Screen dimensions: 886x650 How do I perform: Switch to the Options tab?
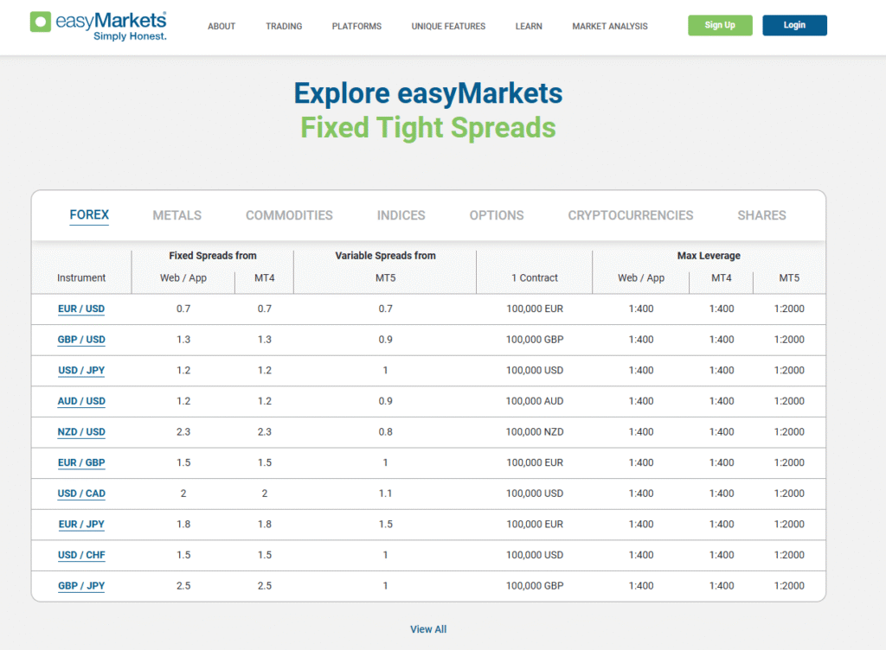(x=497, y=215)
